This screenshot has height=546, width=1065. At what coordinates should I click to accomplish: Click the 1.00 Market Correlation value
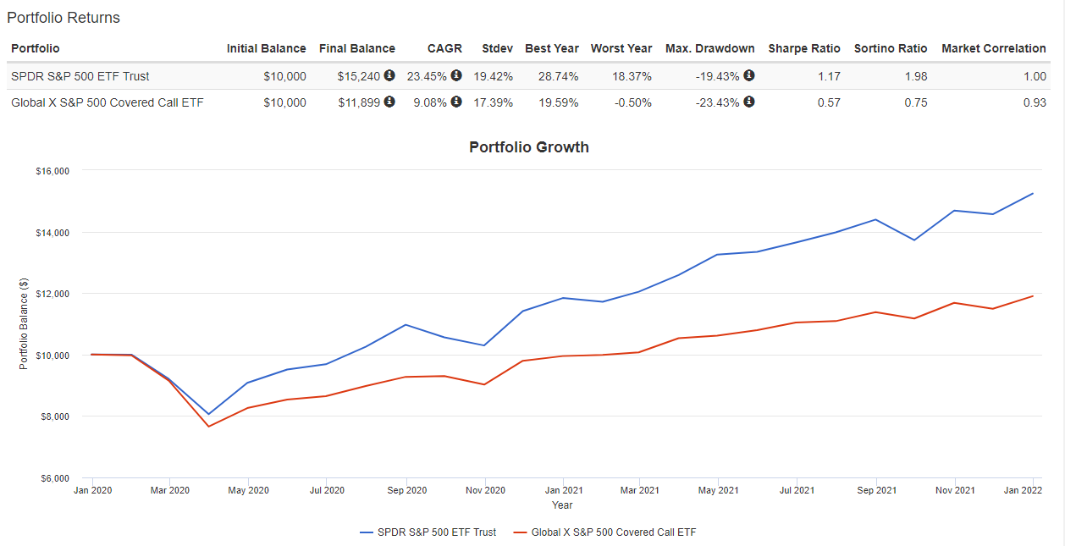1035,76
